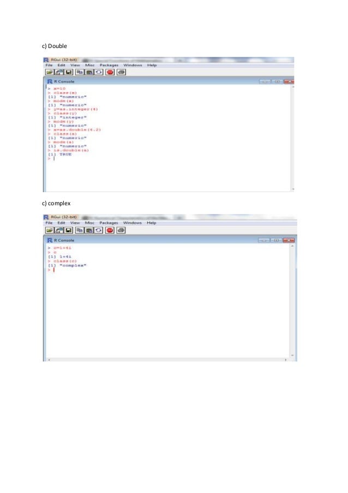Click Open script icon in complex RGui window
This screenshot has width=348, height=493.
point(49,230)
